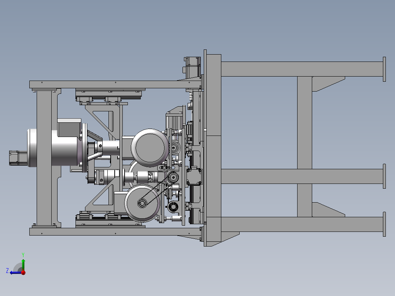Click the red X axis ball at the triad origin
The width and height of the screenshot is (395, 296).
pos(23,272)
